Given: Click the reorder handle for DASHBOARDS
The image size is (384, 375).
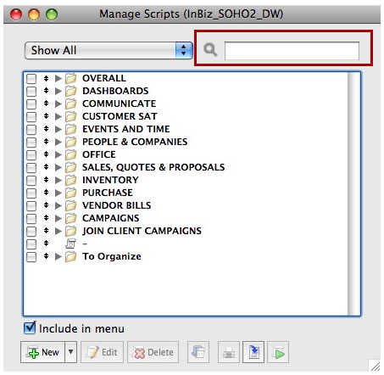Looking at the screenshot, I should (46, 91).
